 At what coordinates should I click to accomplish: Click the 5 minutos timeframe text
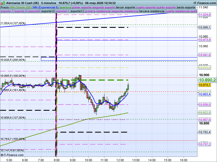coord(49,3)
